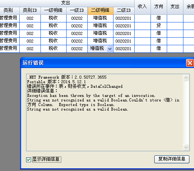Click the 类别 column header

pyautogui.click(x=8, y=11)
